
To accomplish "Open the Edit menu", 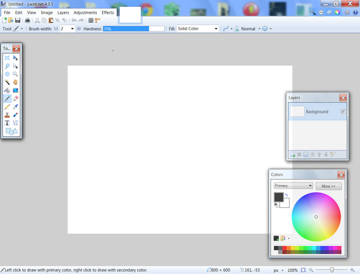I will coord(18,13).
